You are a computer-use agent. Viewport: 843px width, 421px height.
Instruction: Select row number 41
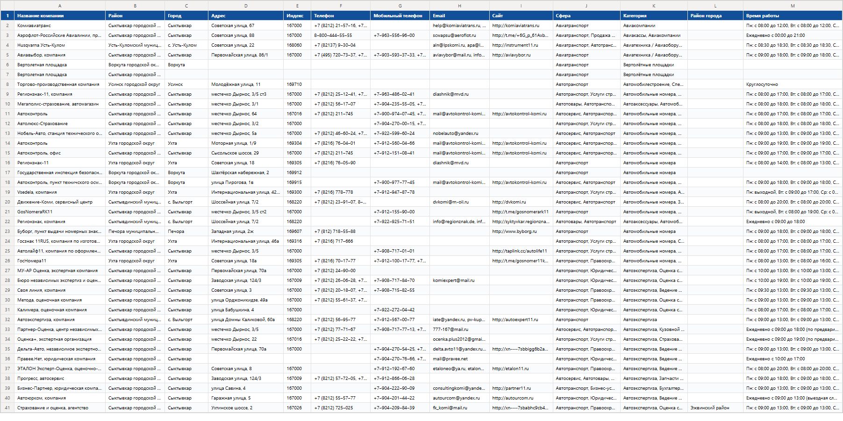(7, 408)
